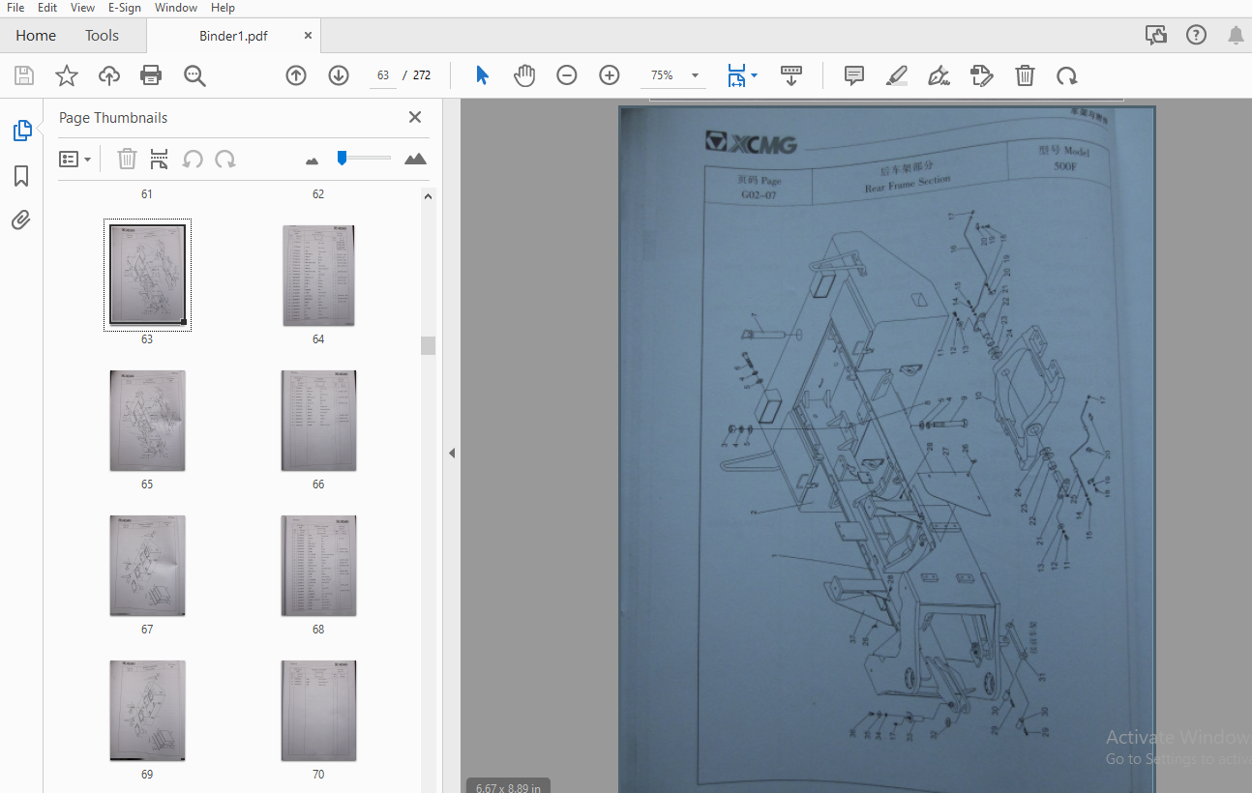
Task: Open the find text magnifier tool
Action: click(x=194, y=75)
